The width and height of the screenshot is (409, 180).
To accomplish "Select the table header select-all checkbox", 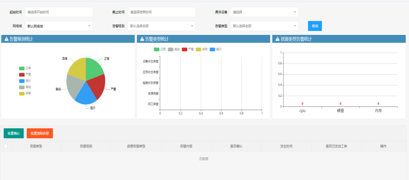I will (x=6, y=146).
